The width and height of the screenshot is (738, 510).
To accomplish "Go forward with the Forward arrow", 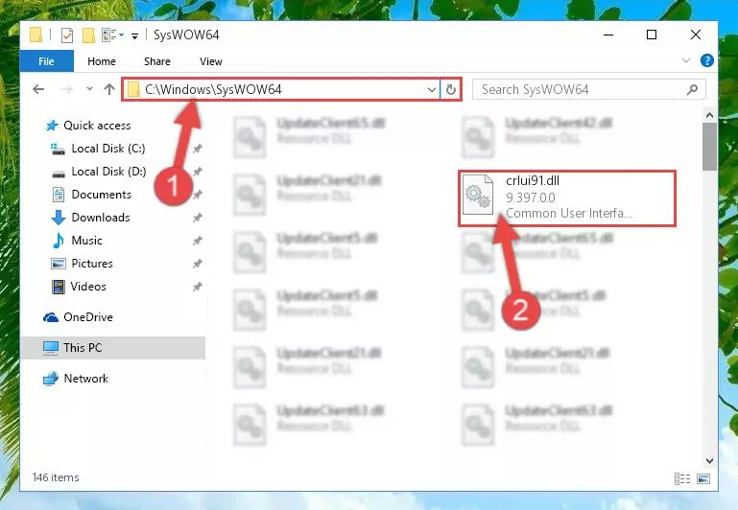I will tap(66, 89).
